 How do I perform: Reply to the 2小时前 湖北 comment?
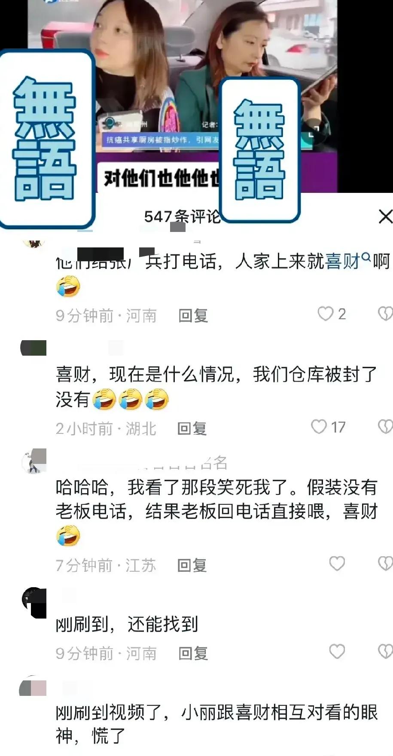tap(192, 429)
